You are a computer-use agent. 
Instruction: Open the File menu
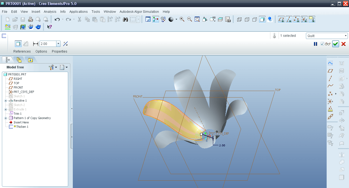pyautogui.click(x=5, y=12)
